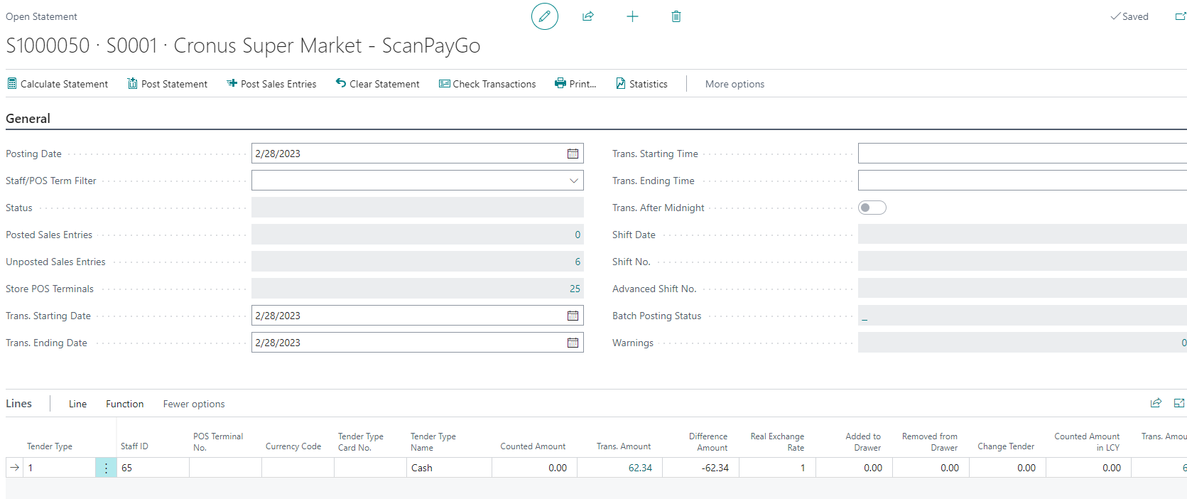Click the plus icon to create new
Image resolution: width=1187 pixels, height=499 pixels.
click(632, 16)
